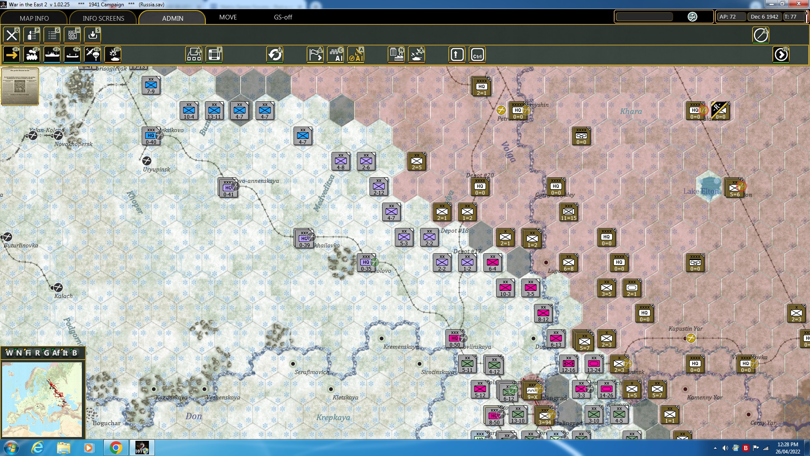
Task: Select the ADMIN tab
Action: (x=173, y=18)
